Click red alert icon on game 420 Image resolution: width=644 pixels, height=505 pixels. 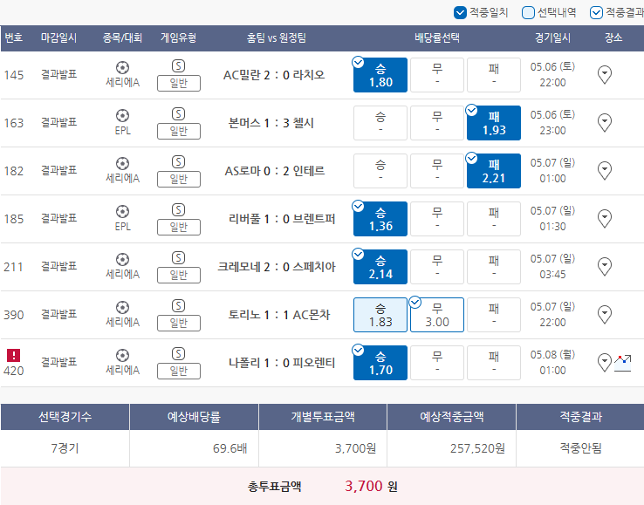14,355
